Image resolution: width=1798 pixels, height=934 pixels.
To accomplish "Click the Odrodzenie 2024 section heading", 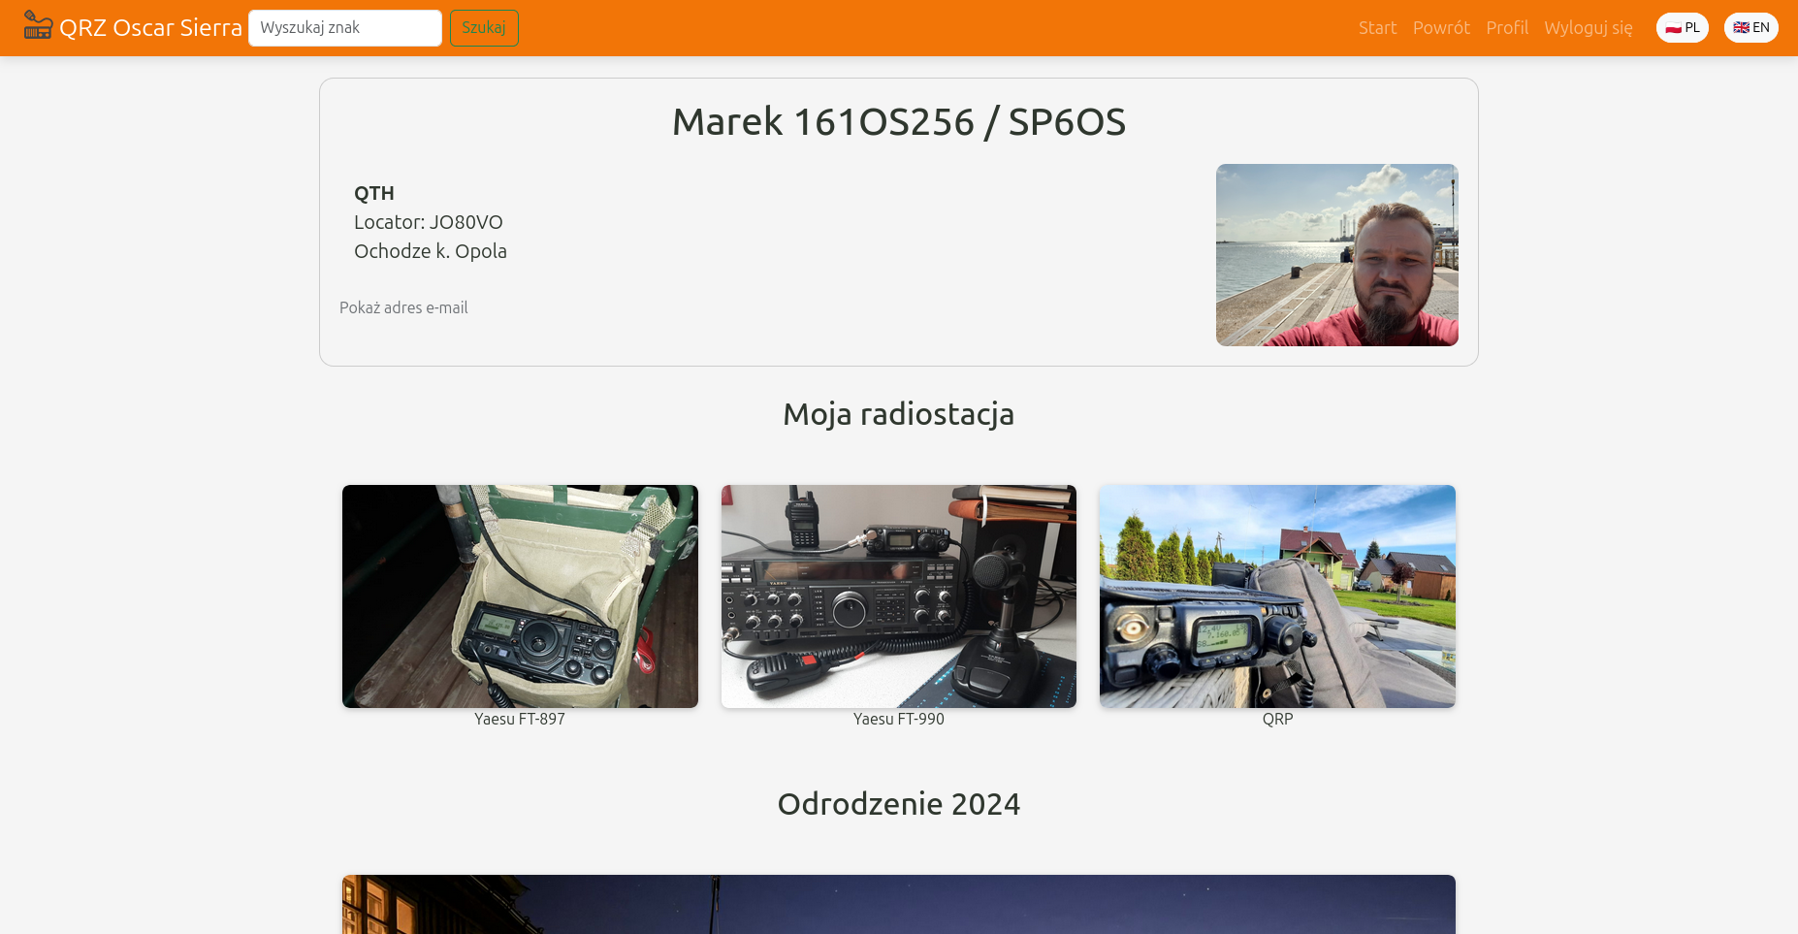I will (898, 804).
